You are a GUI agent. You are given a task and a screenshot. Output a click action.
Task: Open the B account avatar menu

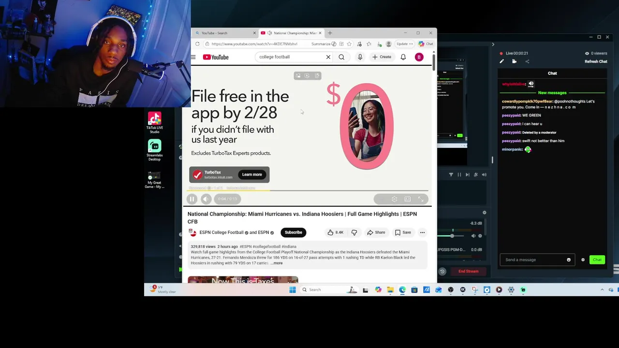click(419, 57)
